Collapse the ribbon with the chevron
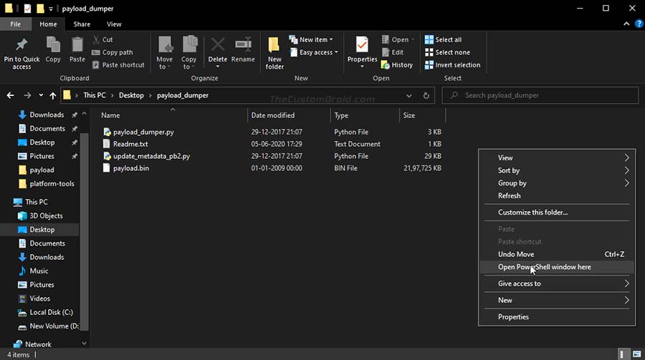The width and height of the screenshot is (645, 360). click(x=626, y=24)
